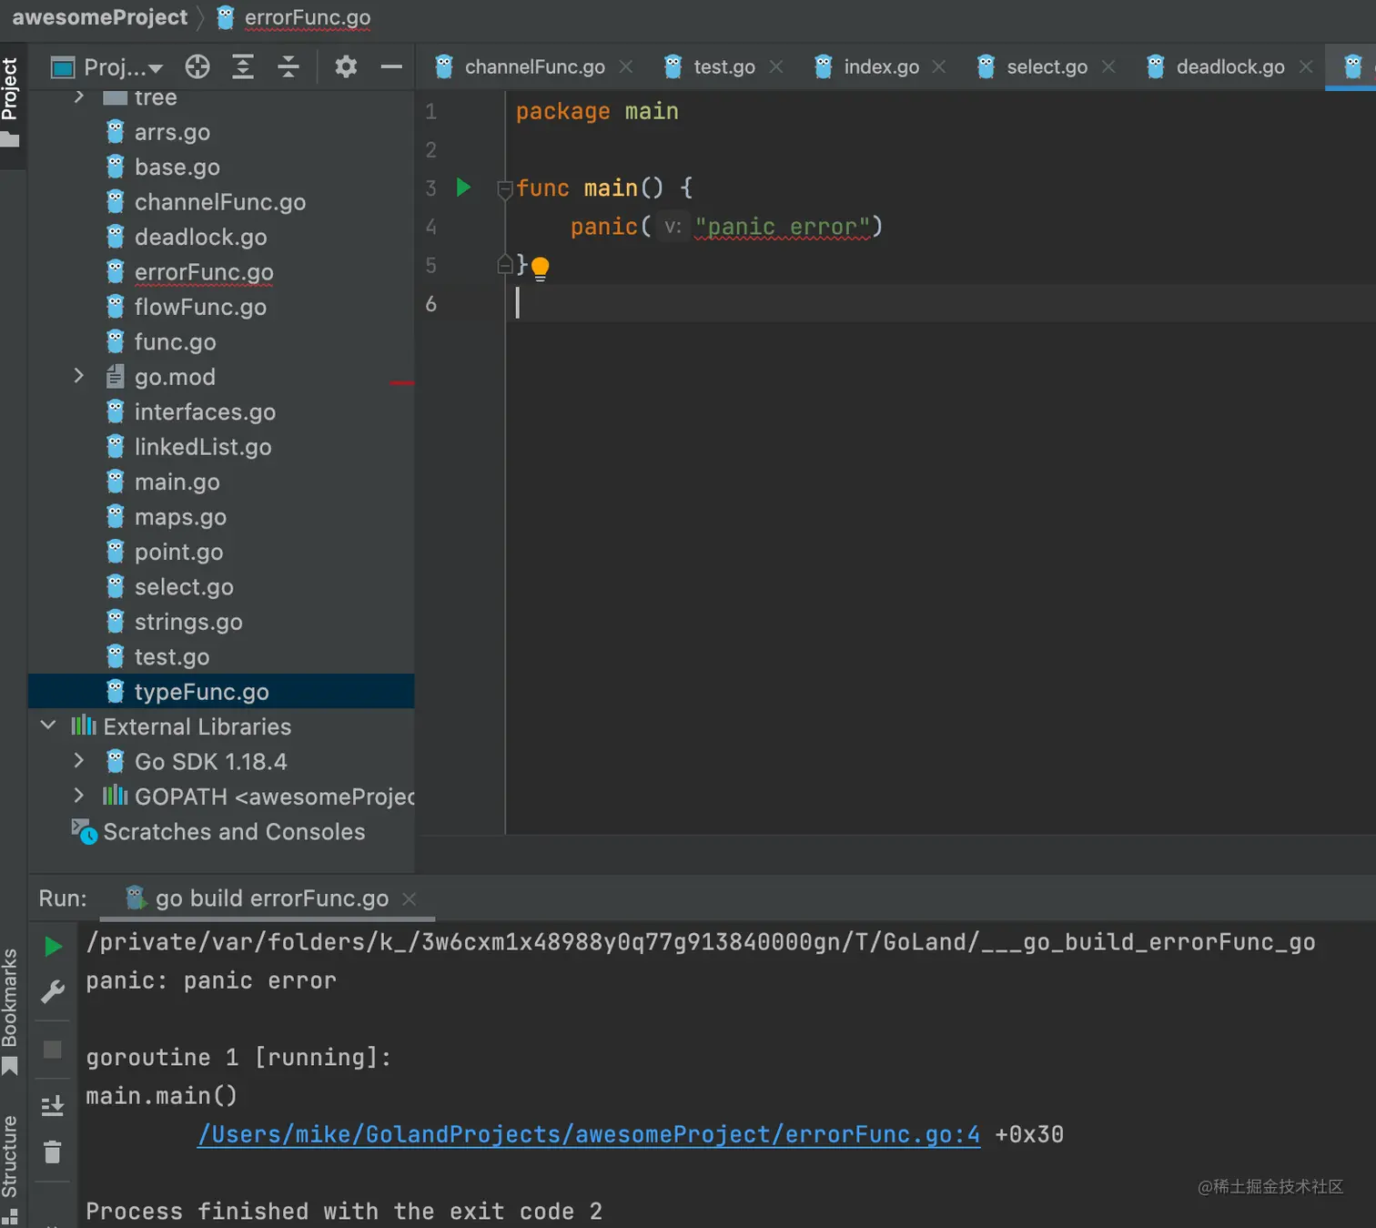Click the "package main" line in editor
Screen dimensions: 1376x1228
pyautogui.click(x=597, y=111)
